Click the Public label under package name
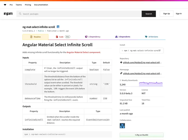188x140 pixels. (41, 31)
